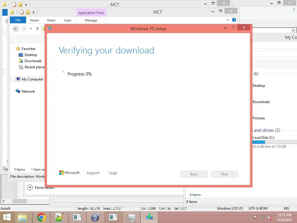Click left scroll arrow of bottom scrollbar
This screenshot has height=223, width=297.
[x=3, y=201]
